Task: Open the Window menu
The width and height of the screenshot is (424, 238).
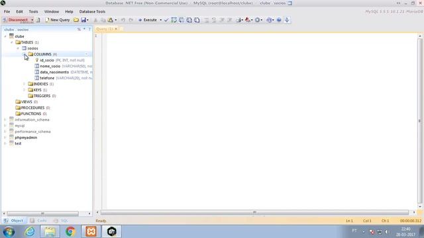Action: [52, 12]
